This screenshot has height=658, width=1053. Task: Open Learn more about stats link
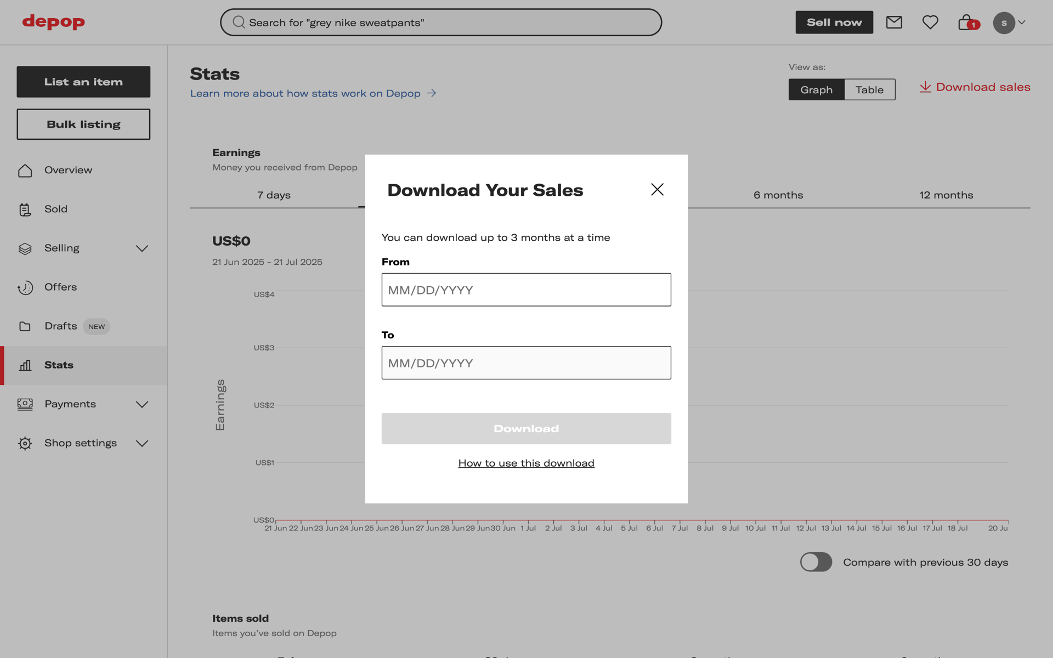tap(305, 93)
